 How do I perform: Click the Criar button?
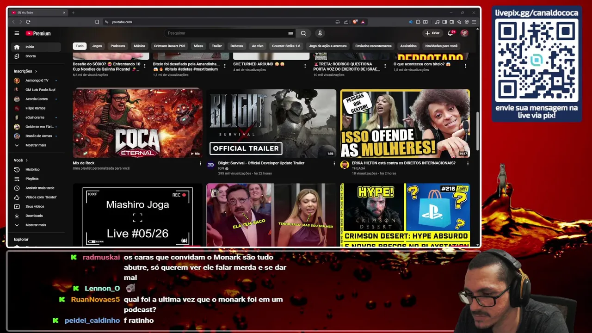pos(432,33)
